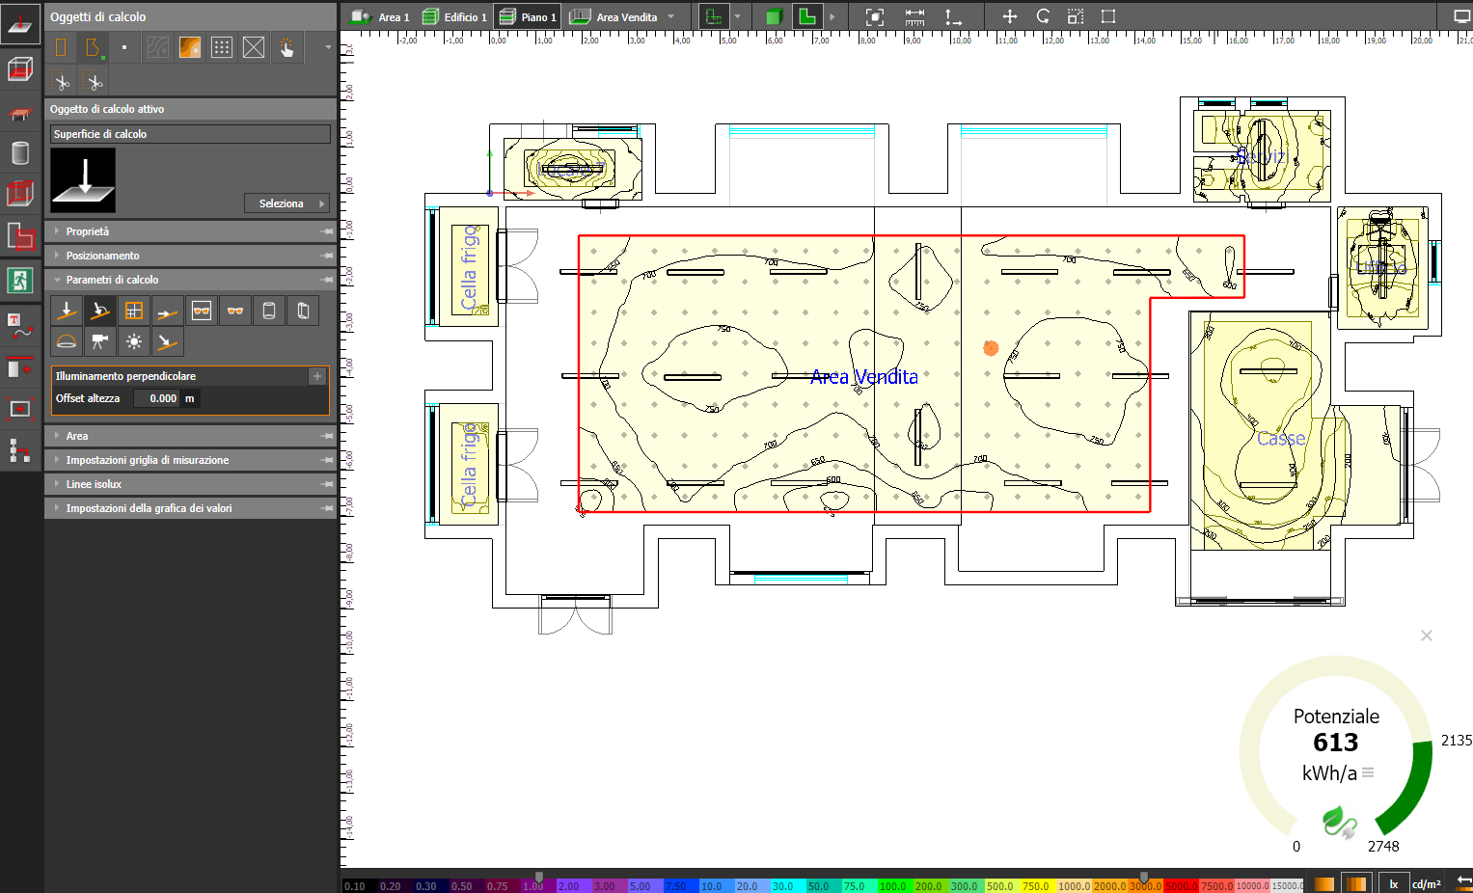
Task: Toggle the 3D green cube view
Action: tap(773, 16)
